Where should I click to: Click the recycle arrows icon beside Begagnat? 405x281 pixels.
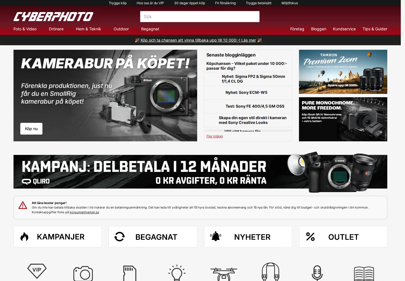pos(120,237)
